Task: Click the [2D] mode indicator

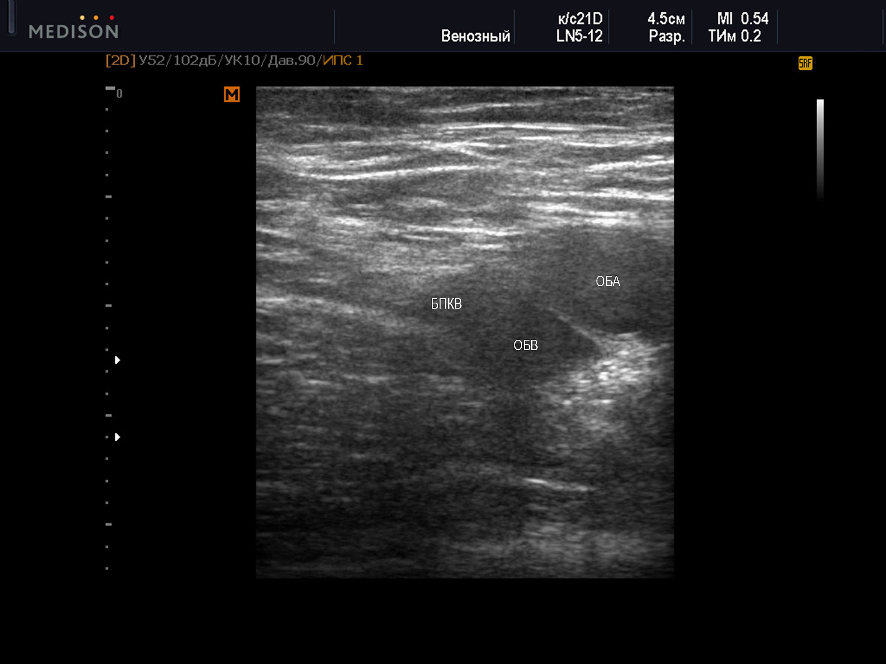Action: [x=120, y=61]
